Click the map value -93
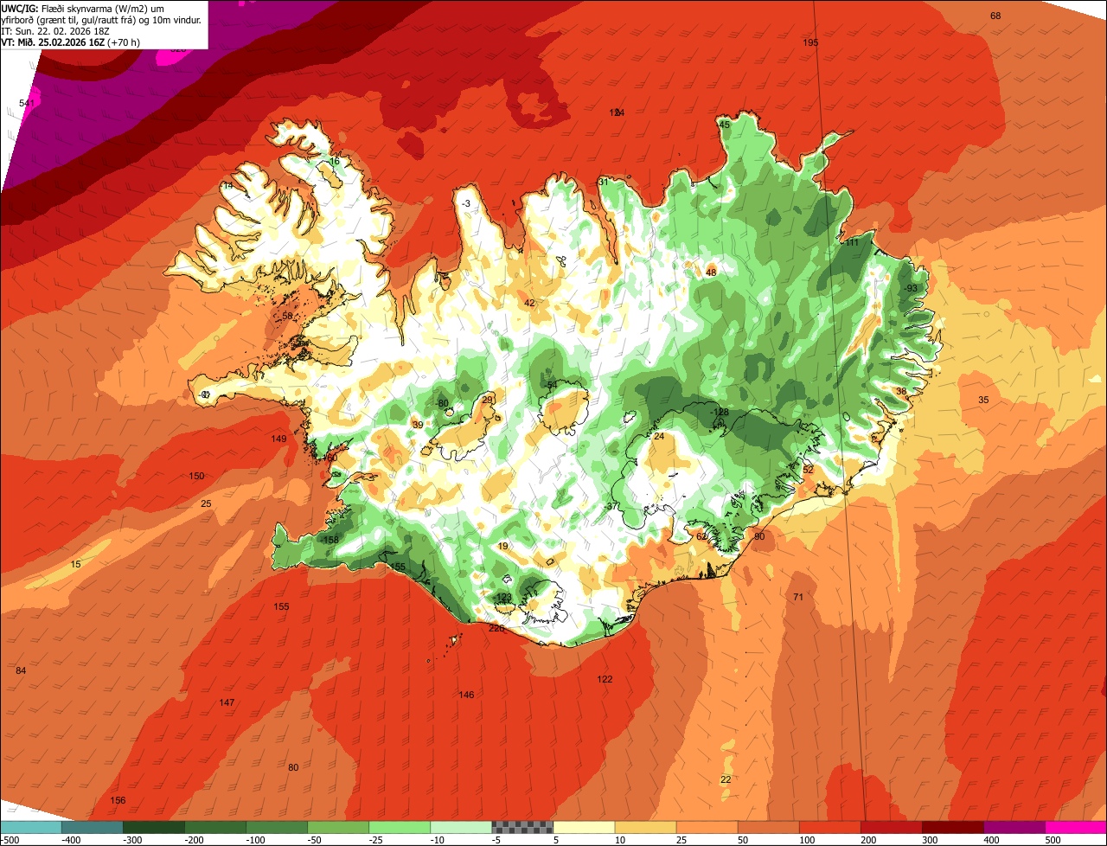This screenshot has width=1107, height=846. click(911, 288)
